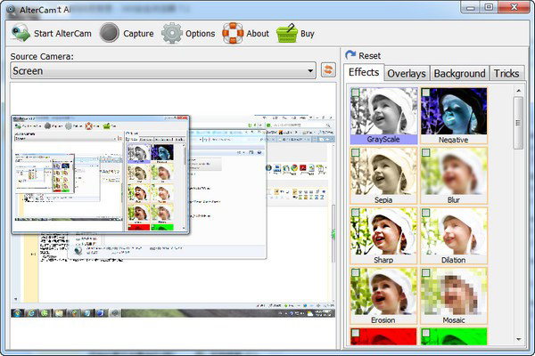This screenshot has width=535, height=356.
Task: Switch to the Effects tab
Action: coord(364,72)
